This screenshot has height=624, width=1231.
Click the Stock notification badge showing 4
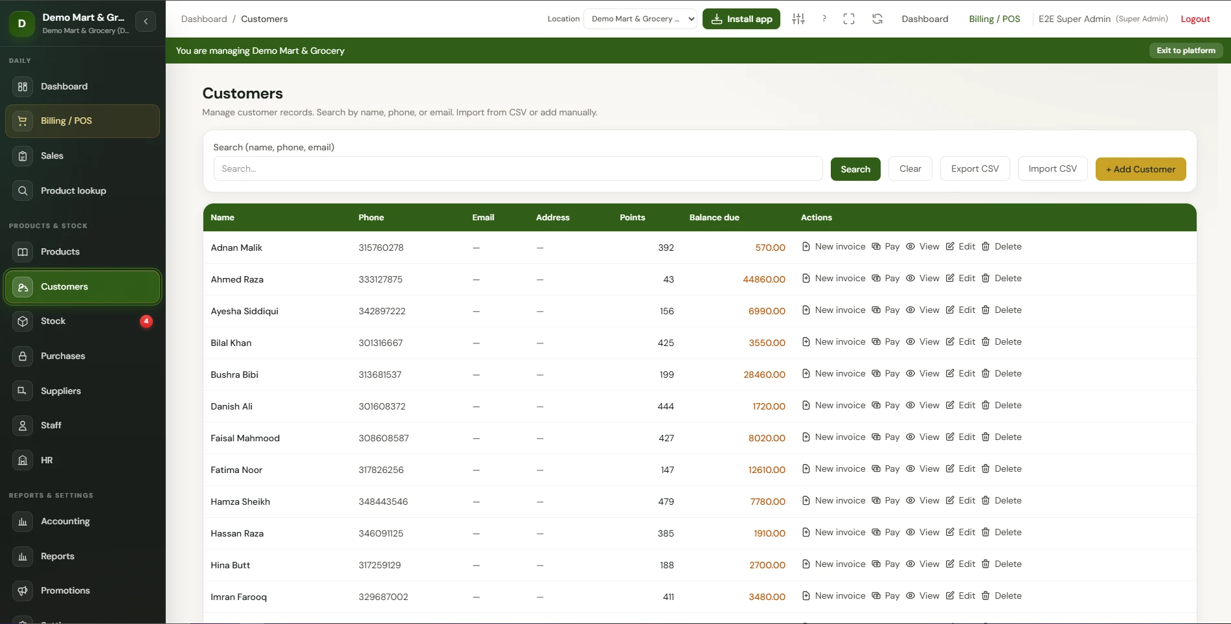coord(146,321)
